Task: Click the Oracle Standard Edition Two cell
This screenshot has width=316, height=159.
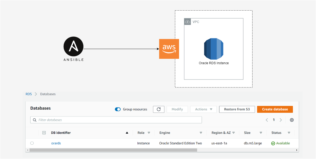Action: pyautogui.click(x=181, y=143)
